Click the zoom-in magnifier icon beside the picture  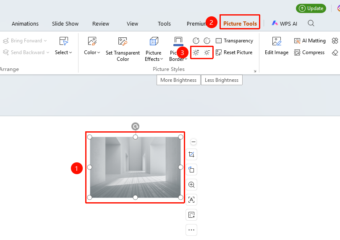click(x=191, y=185)
